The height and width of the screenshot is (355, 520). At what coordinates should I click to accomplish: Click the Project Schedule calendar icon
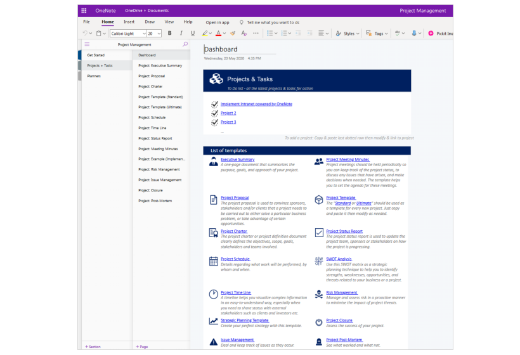(x=213, y=261)
